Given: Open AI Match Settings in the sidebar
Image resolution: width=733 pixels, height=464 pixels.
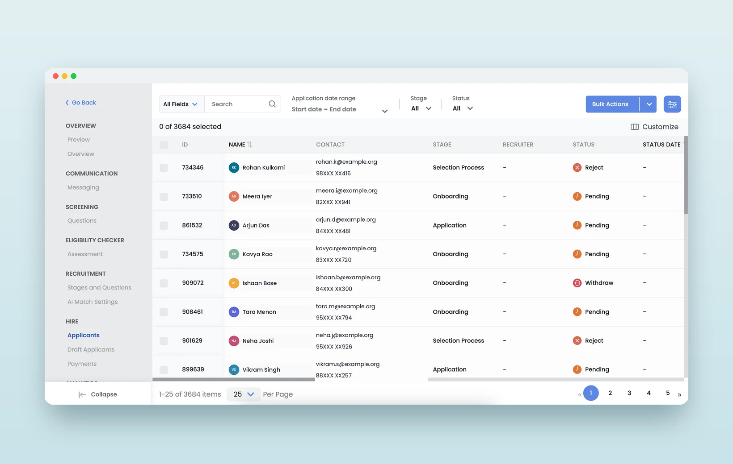Looking at the screenshot, I should (93, 302).
